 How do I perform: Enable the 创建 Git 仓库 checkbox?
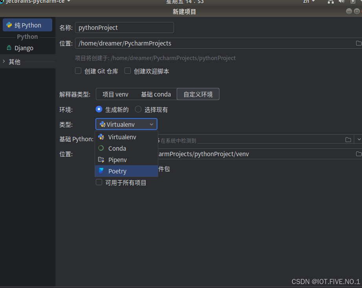(78, 71)
